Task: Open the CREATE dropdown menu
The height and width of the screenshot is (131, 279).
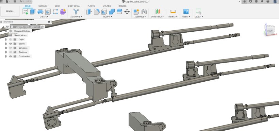Action: click(44, 17)
